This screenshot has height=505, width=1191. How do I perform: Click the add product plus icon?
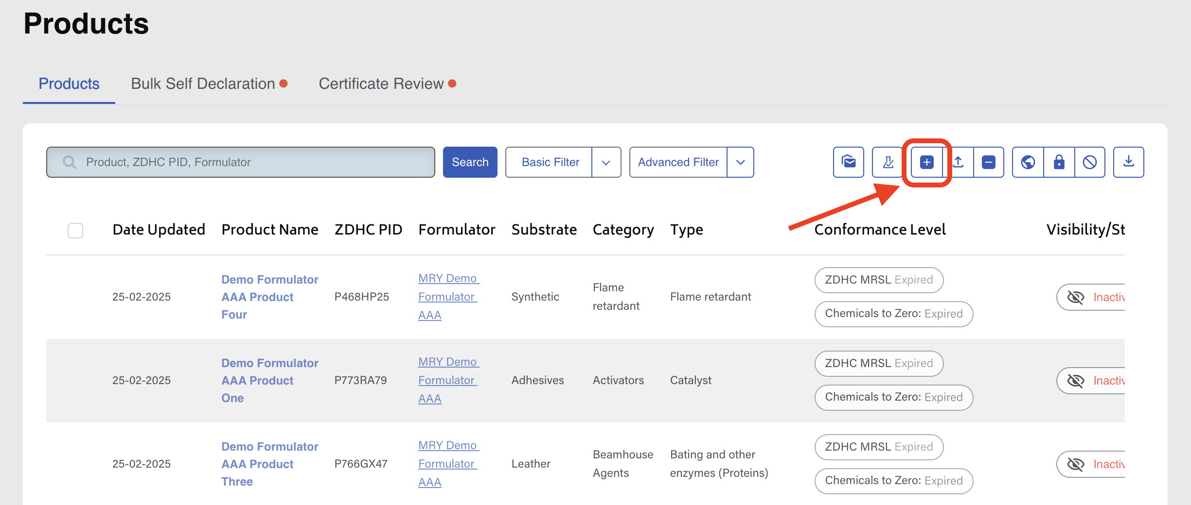[x=927, y=162]
